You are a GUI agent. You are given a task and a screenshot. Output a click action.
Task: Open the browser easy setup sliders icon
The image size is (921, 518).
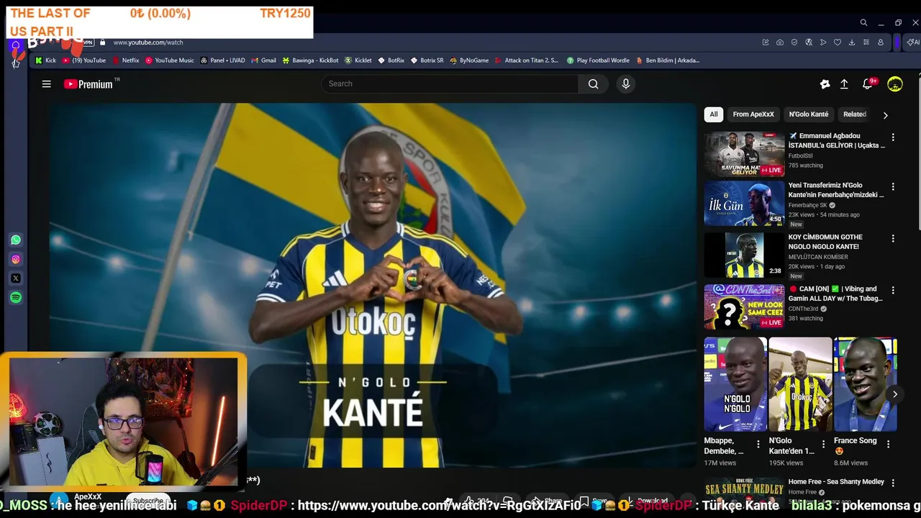(x=866, y=42)
